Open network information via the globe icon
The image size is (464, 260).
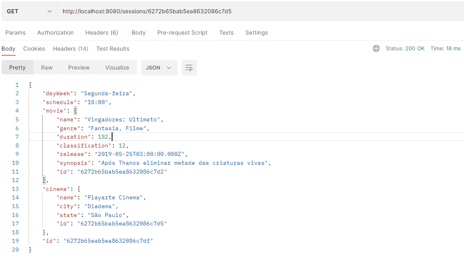click(376, 48)
